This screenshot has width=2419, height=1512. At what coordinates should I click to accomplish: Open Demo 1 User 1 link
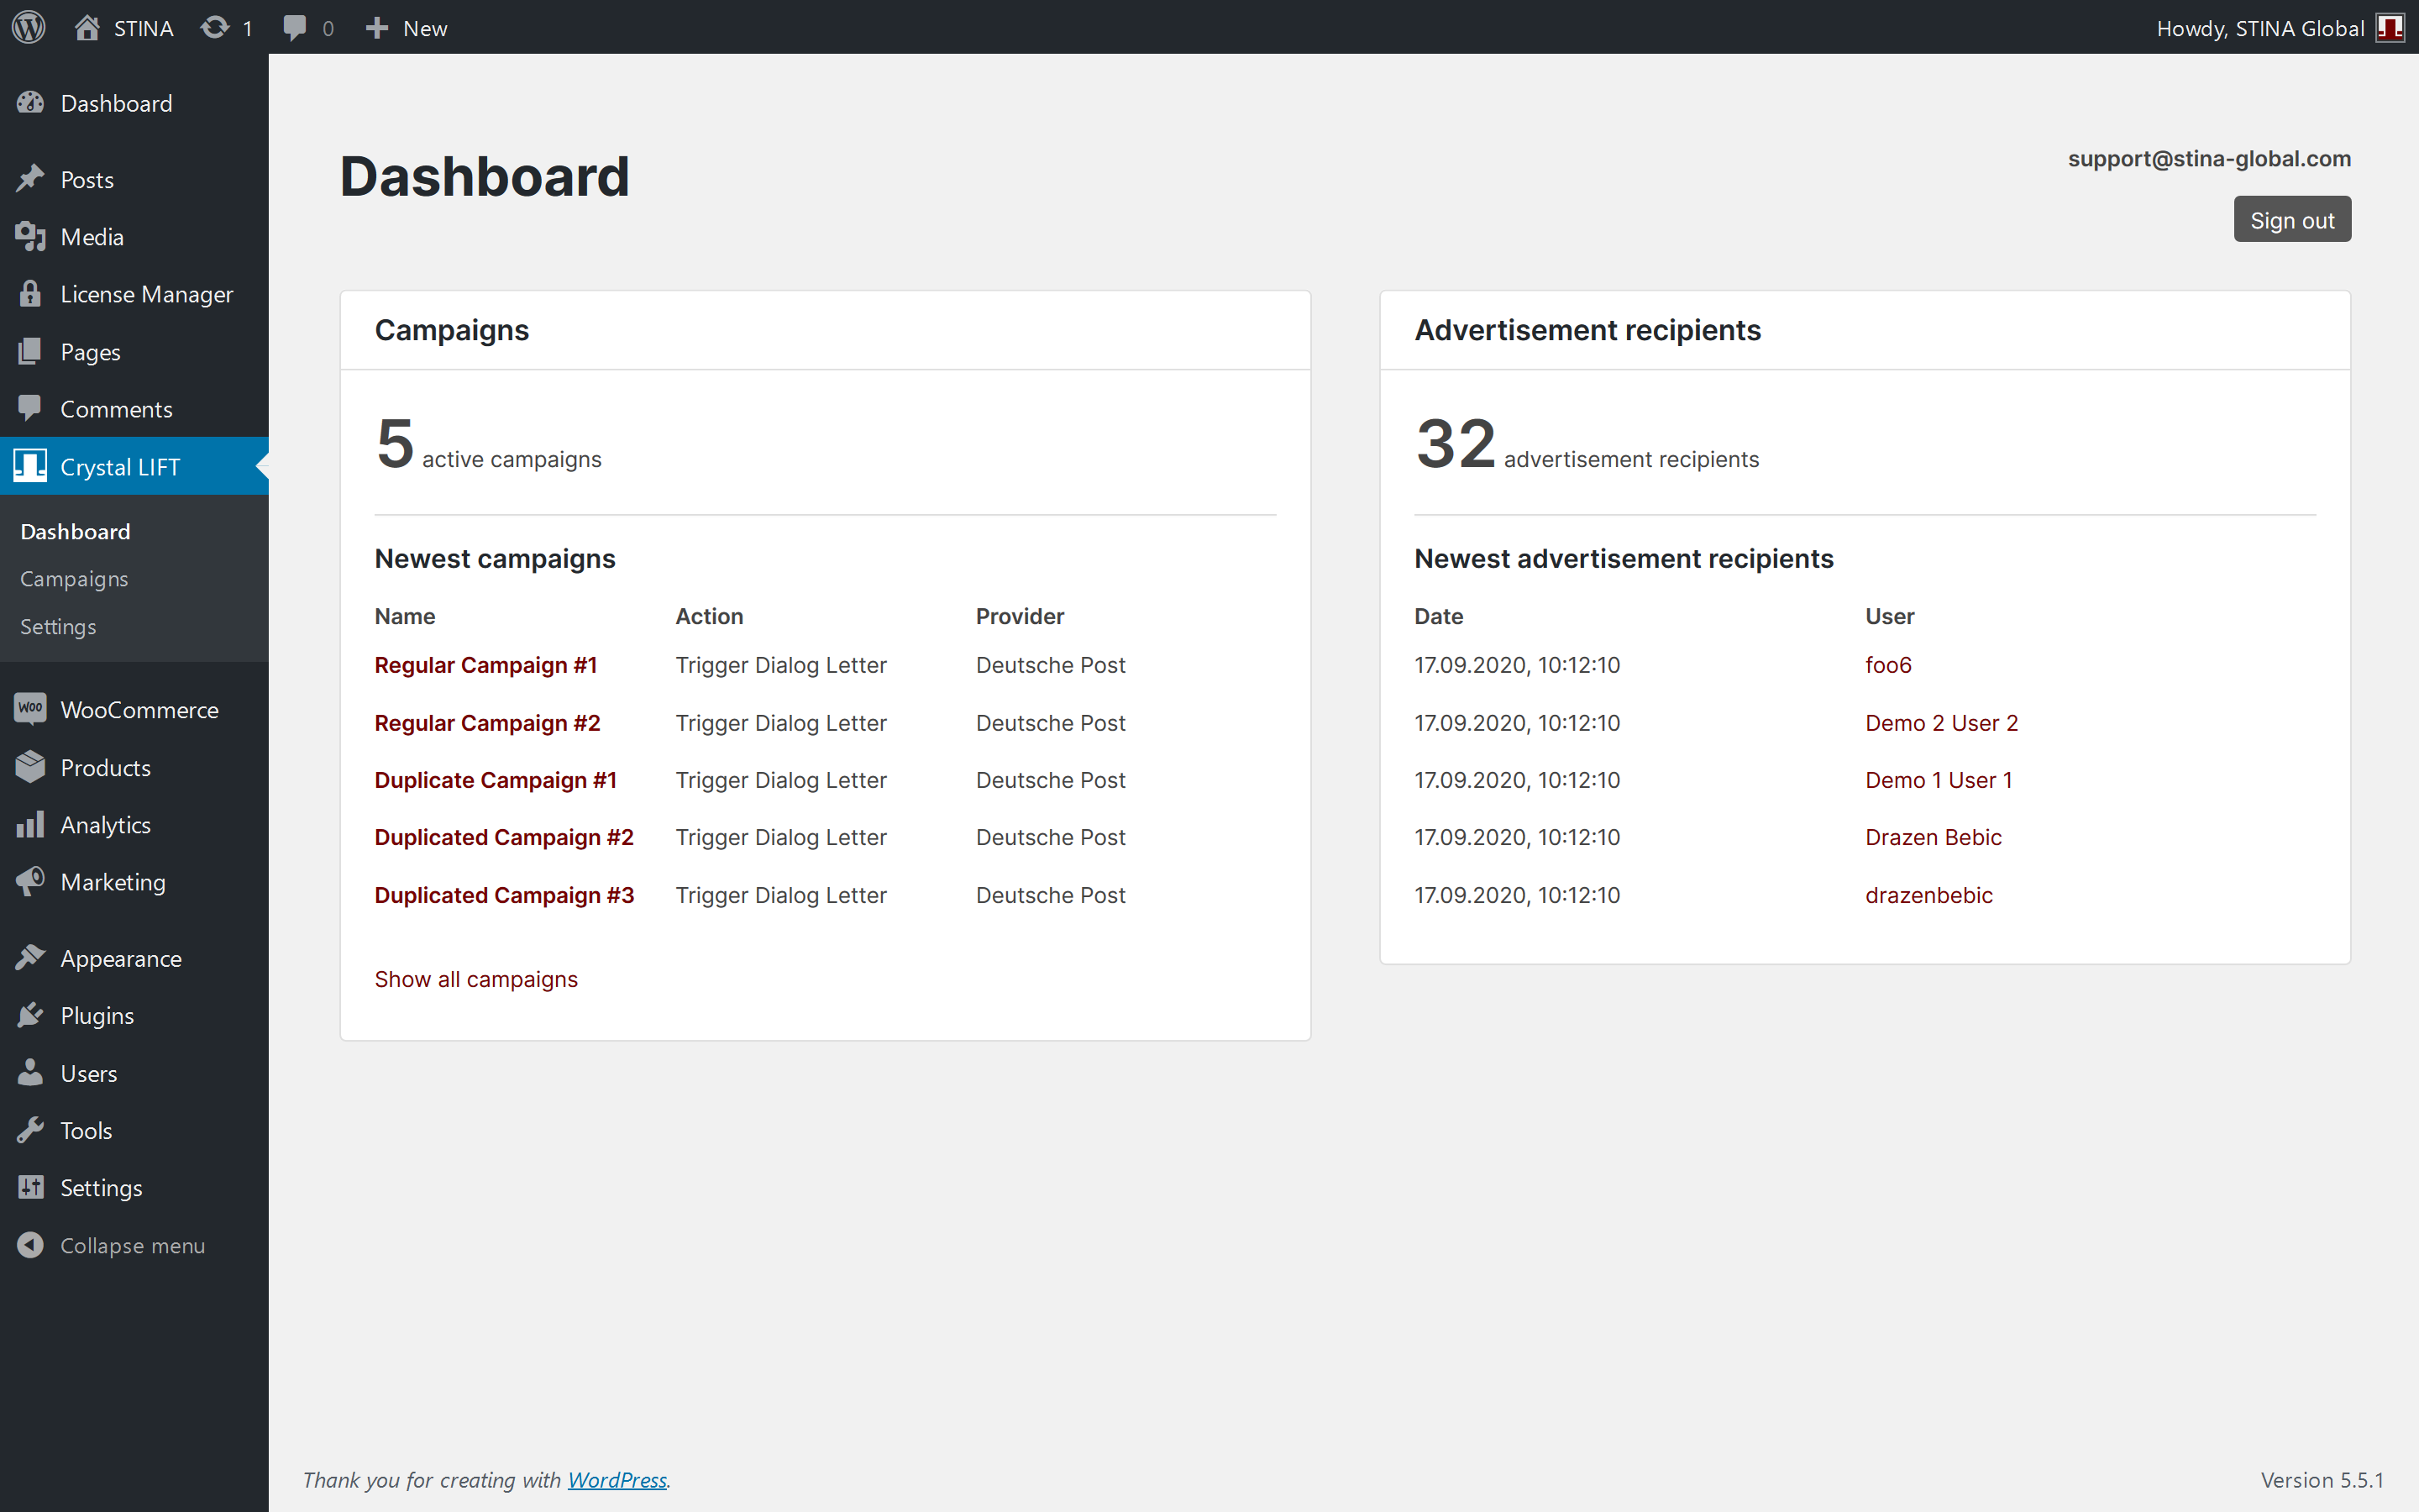point(1939,780)
